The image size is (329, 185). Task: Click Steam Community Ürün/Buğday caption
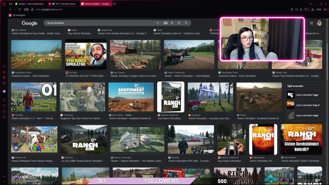point(189,76)
